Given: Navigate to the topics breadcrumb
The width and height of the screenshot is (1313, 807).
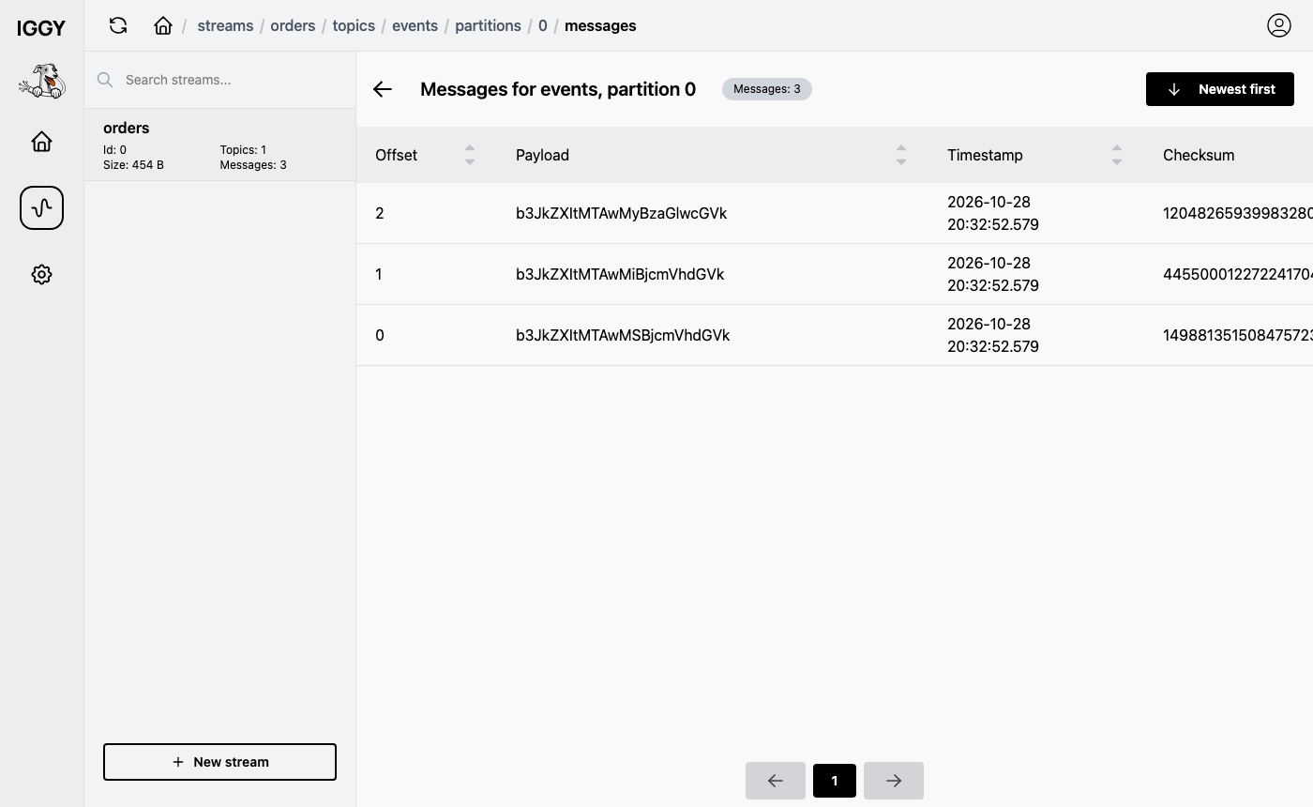Looking at the screenshot, I should (354, 25).
